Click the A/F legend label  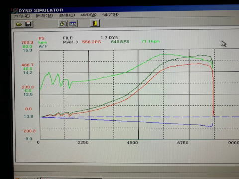43,46
